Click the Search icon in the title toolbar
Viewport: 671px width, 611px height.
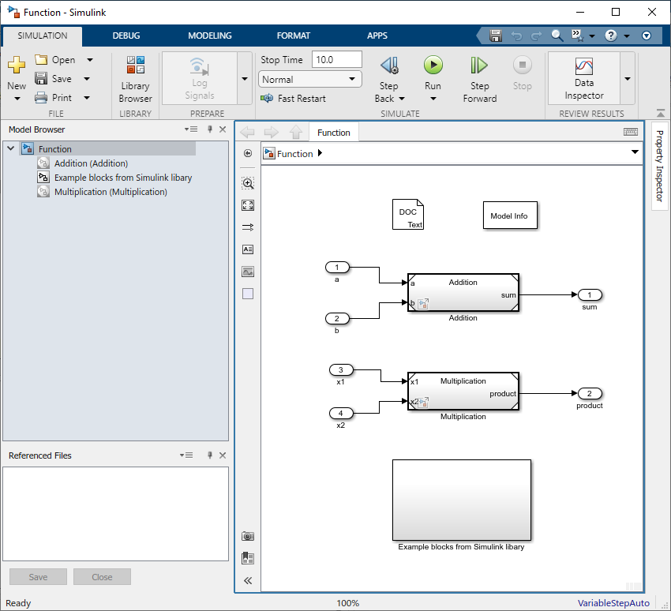click(556, 35)
